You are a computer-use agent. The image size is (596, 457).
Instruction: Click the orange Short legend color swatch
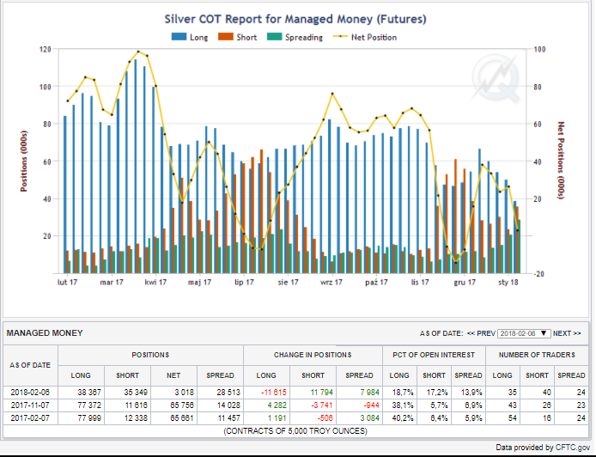pos(225,37)
